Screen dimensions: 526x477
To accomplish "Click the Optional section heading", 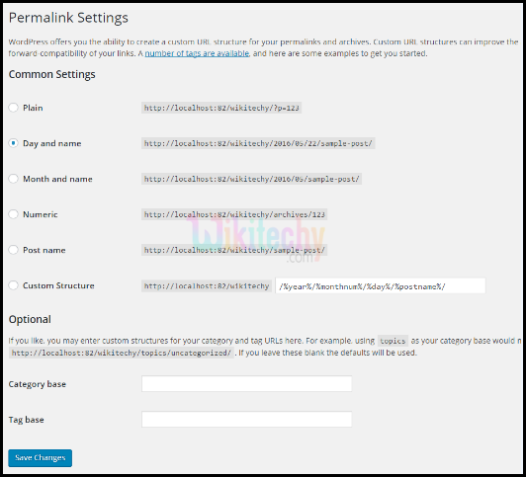I will [x=30, y=319].
